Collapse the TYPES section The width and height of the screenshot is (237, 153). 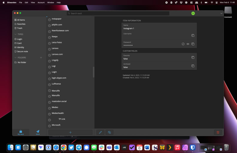click(16, 34)
